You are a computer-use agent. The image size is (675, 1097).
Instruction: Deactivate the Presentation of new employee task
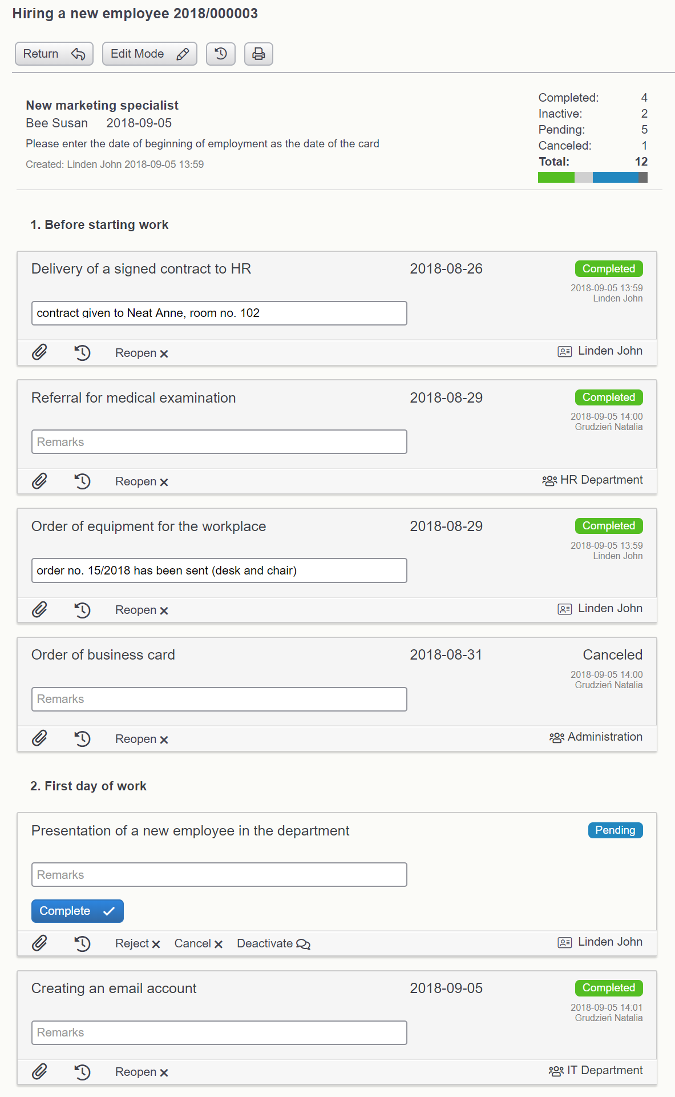(273, 943)
